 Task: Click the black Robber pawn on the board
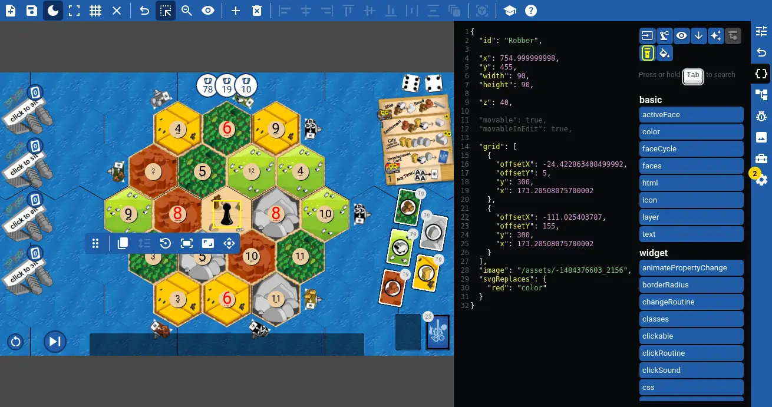[x=226, y=214]
